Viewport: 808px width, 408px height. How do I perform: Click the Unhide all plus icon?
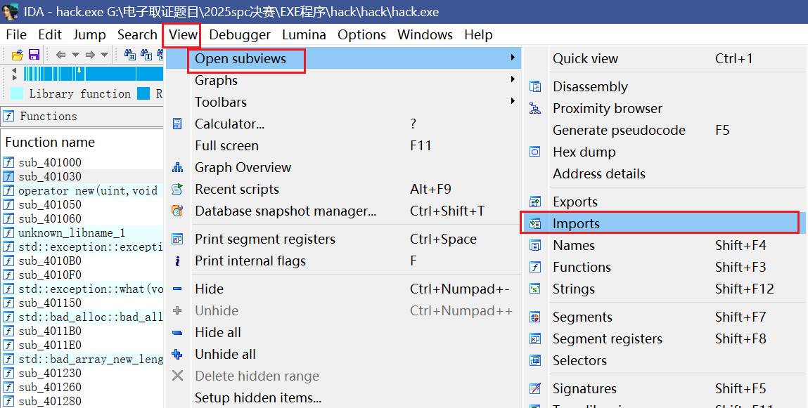(x=177, y=354)
